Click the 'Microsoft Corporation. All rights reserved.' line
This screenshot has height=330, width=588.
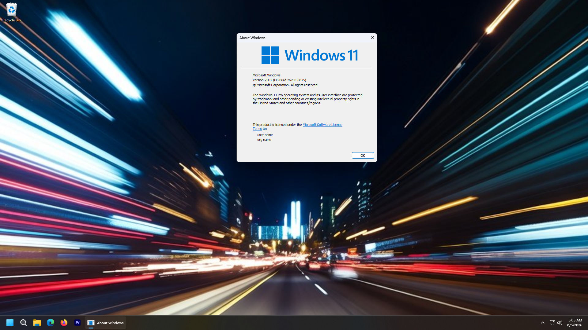click(286, 85)
